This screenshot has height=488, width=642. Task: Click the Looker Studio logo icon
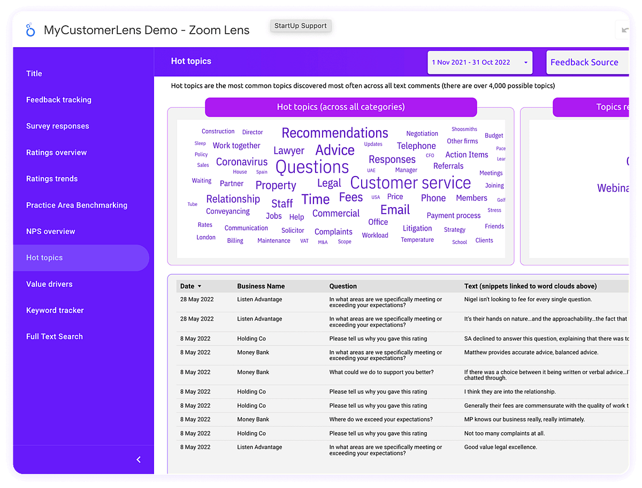(x=30, y=30)
